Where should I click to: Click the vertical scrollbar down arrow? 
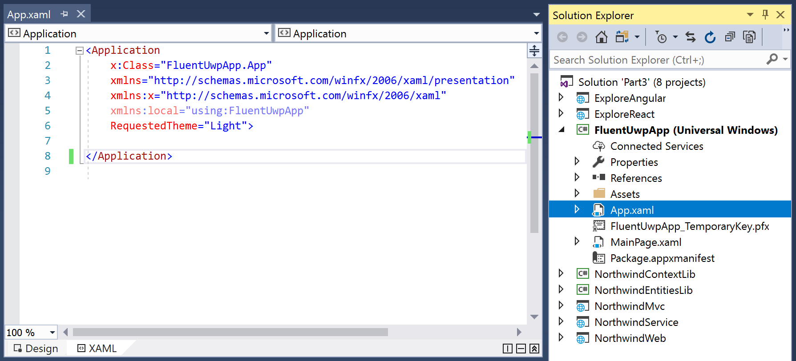coord(534,317)
